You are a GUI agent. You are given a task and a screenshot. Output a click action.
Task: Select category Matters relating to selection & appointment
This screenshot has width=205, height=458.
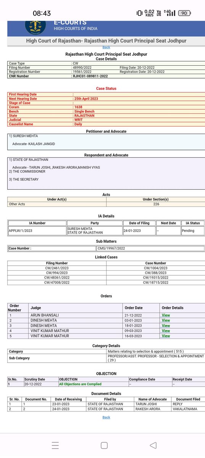click(146, 351)
